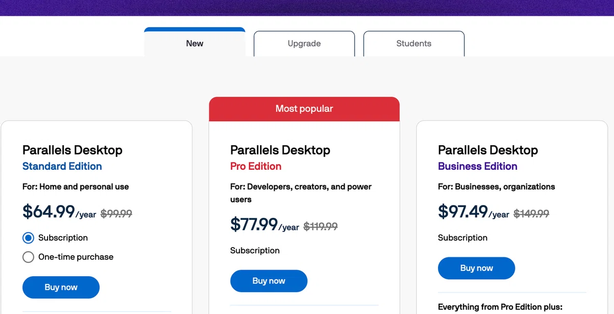The width and height of the screenshot is (614, 314).
Task: Click the Subscription label under Pro Edition
Action: click(255, 251)
